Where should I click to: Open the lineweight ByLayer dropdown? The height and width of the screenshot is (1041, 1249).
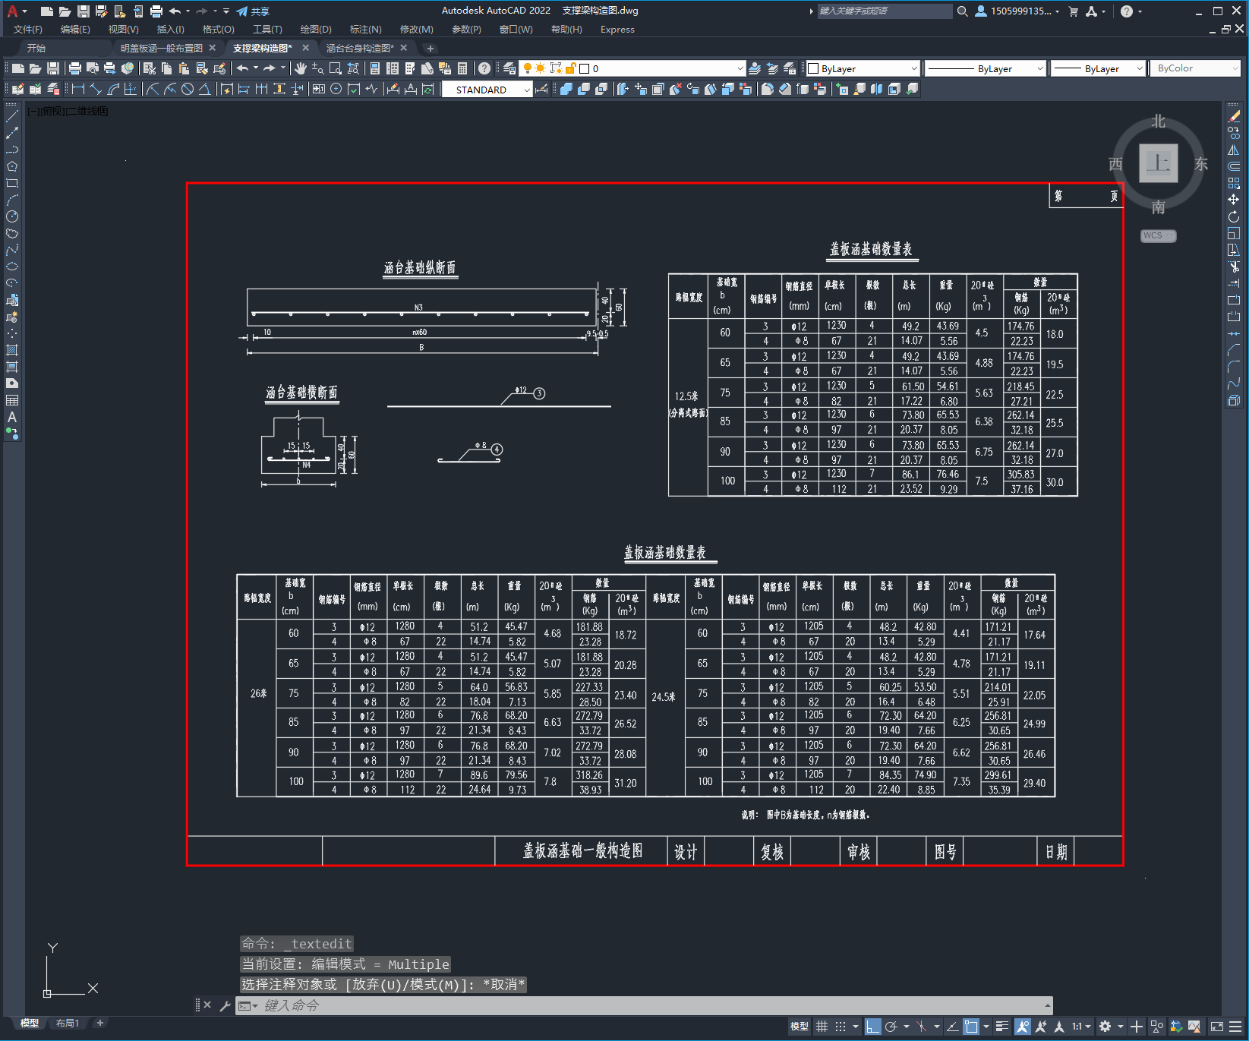point(1140,68)
